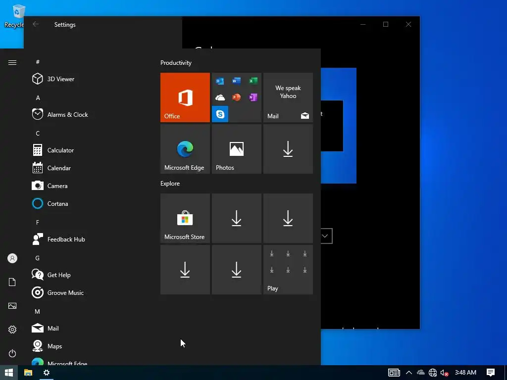
Task: Open Pictures from the Start sidebar
Action: tap(12, 306)
